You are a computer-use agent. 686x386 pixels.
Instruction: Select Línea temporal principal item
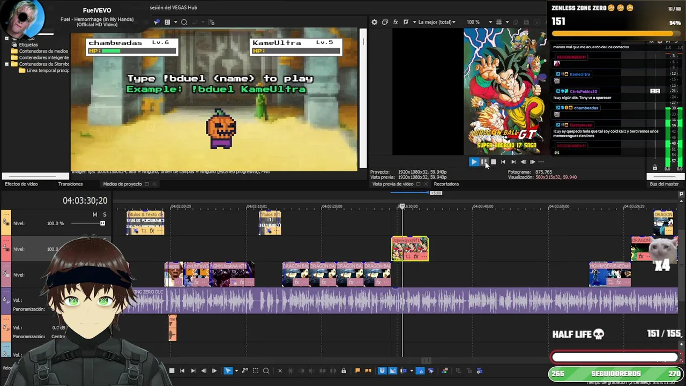tap(44, 70)
